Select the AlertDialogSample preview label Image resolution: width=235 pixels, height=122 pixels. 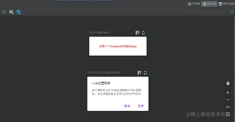(104, 72)
